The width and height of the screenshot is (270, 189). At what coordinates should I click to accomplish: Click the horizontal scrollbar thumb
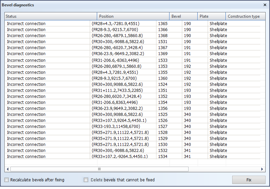click(x=99, y=169)
